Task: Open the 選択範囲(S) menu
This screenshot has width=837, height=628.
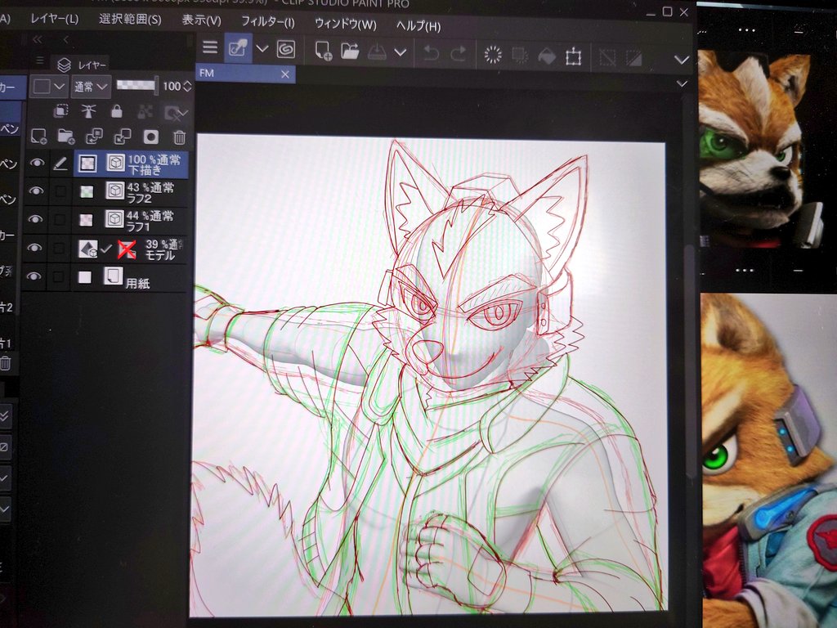Action: click(130, 20)
